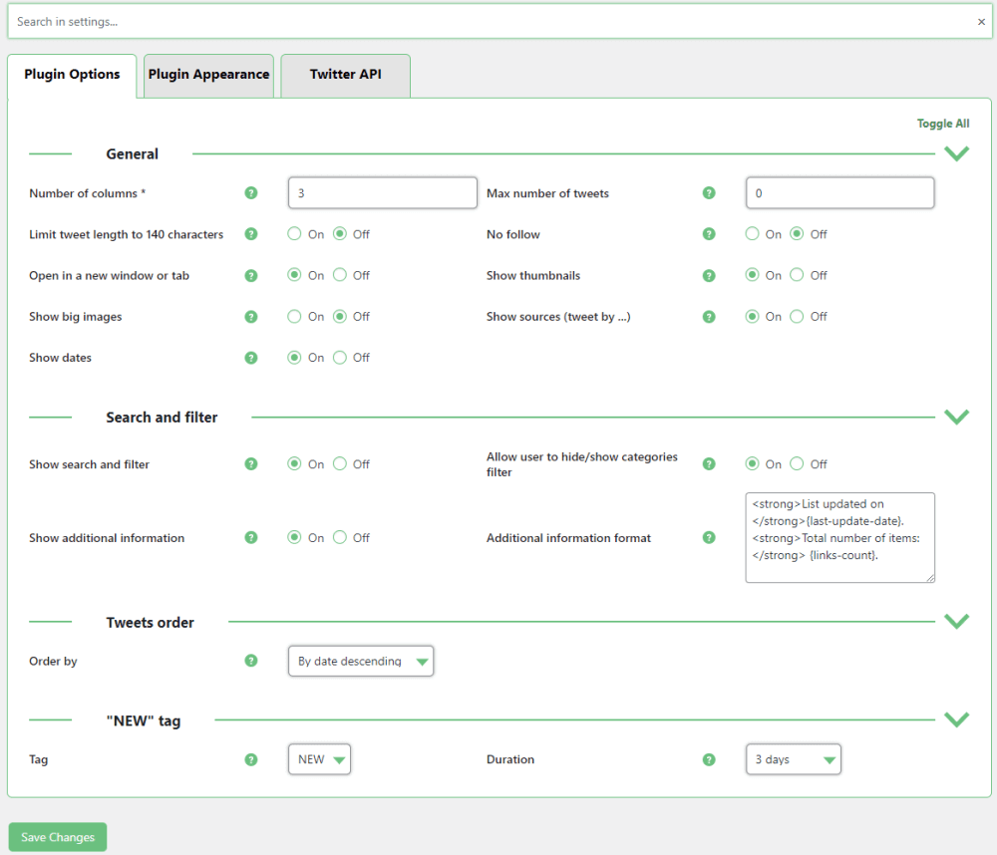997x855 pixels.
Task: Clear search field with the X icon
Action: coord(981,22)
